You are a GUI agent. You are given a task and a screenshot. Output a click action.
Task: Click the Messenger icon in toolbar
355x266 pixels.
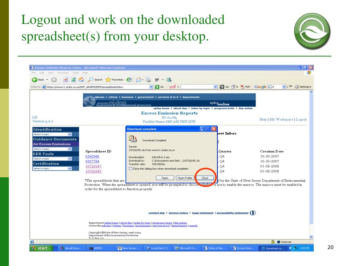(x=169, y=80)
